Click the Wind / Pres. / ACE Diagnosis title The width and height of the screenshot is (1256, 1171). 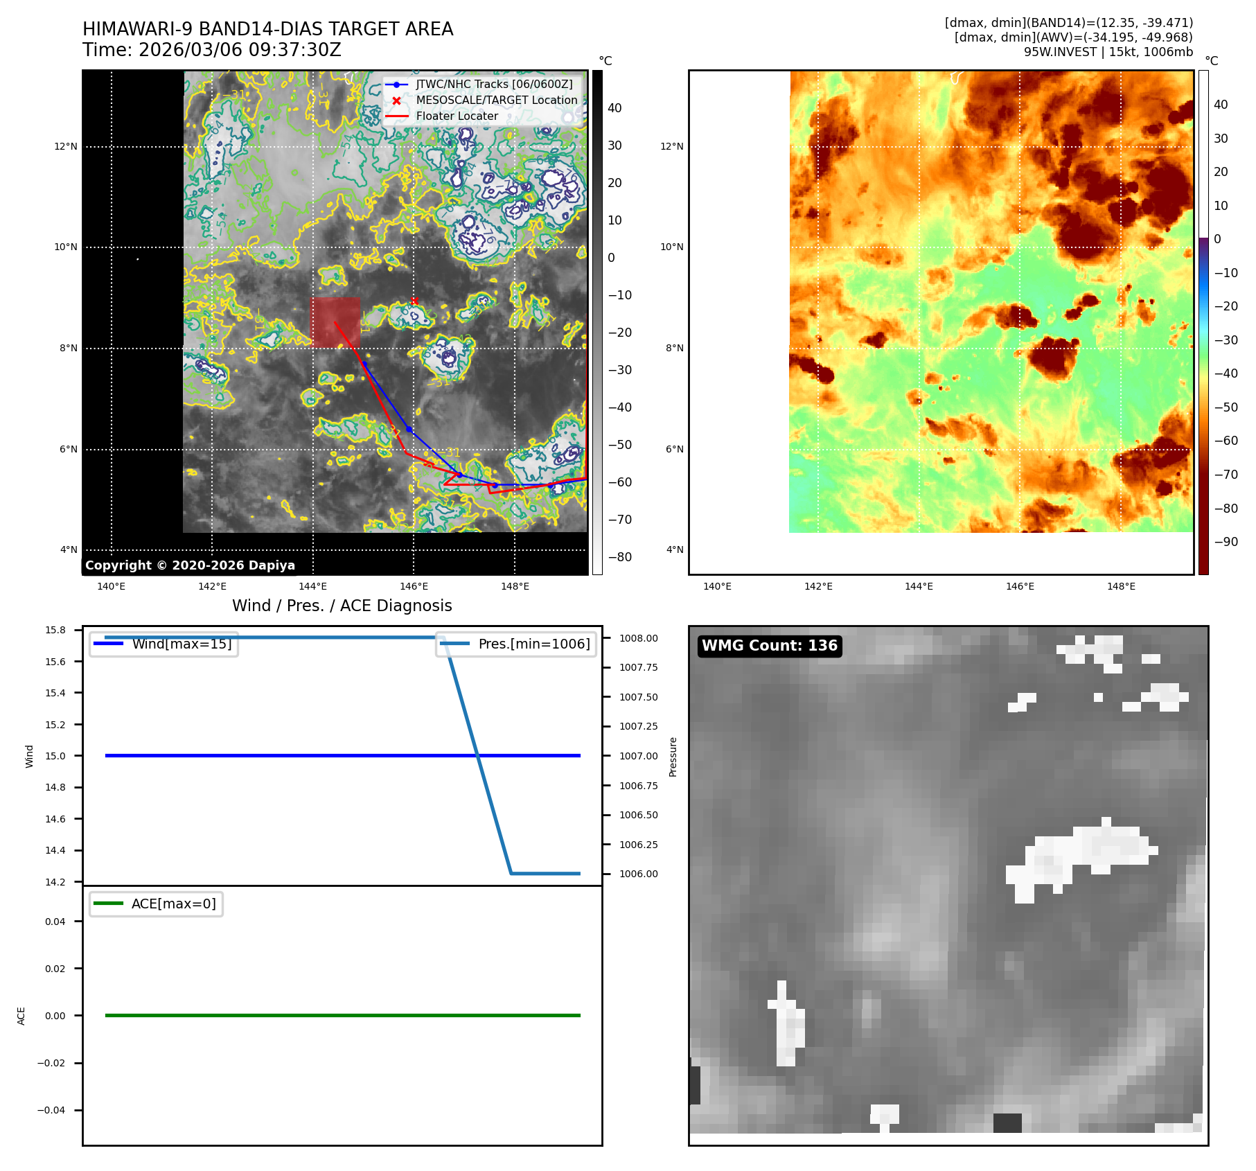[342, 606]
